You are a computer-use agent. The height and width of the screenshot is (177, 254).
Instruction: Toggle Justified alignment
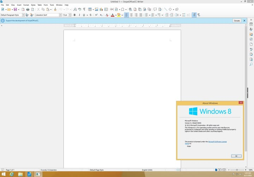(x=141, y=15)
